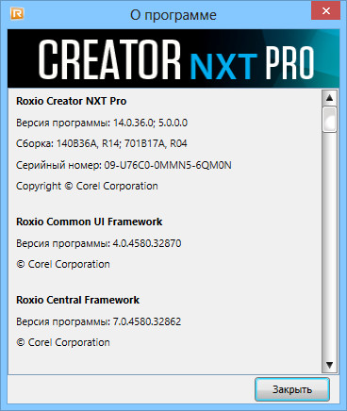Click the Закрыть button
This screenshot has width=347, height=411.
point(292,389)
